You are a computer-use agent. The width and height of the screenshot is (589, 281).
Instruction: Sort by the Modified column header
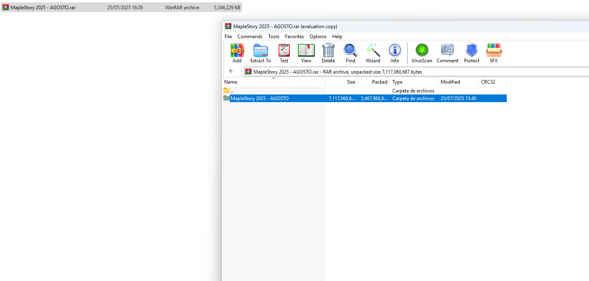pyautogui.click(x=458, y=82)
